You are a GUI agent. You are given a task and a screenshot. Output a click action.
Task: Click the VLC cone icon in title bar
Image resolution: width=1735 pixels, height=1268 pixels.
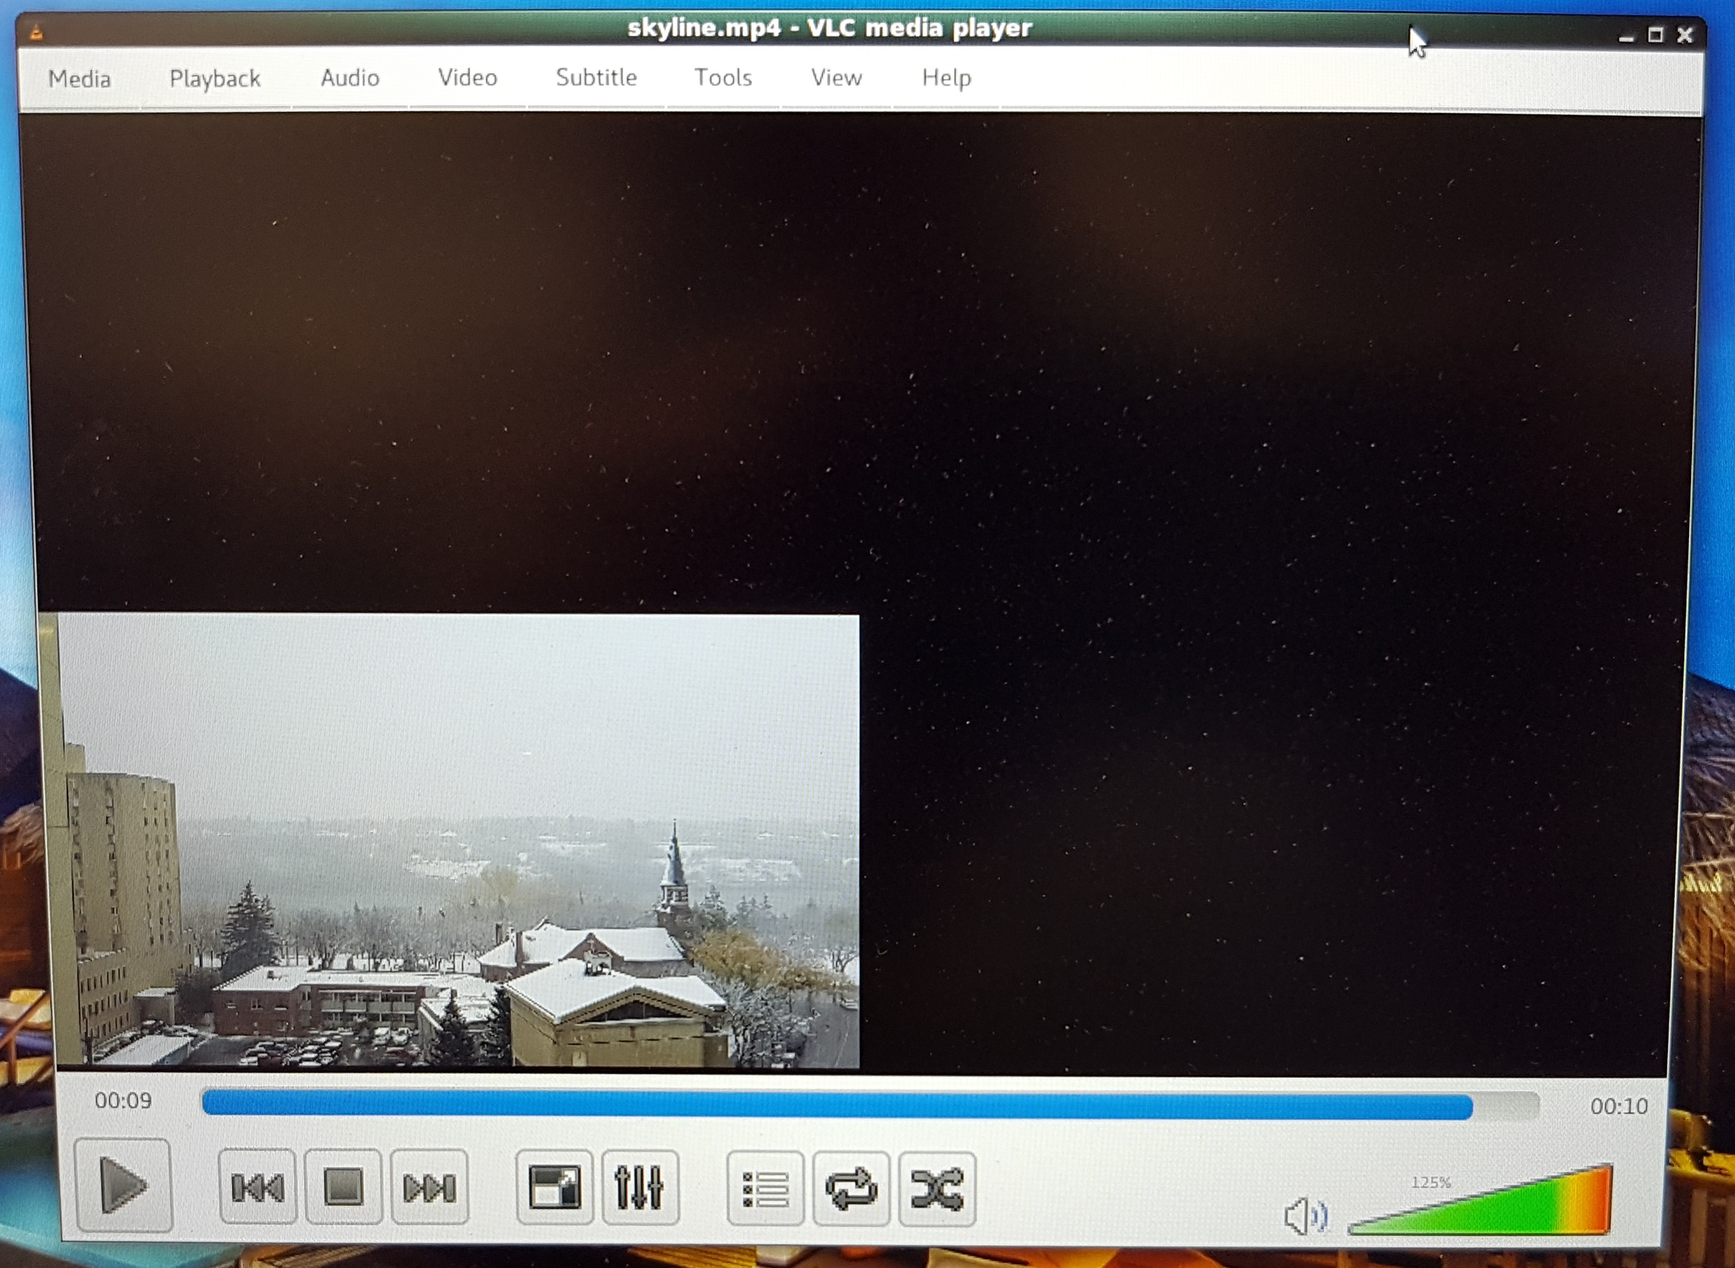click(x=36, y=32)
